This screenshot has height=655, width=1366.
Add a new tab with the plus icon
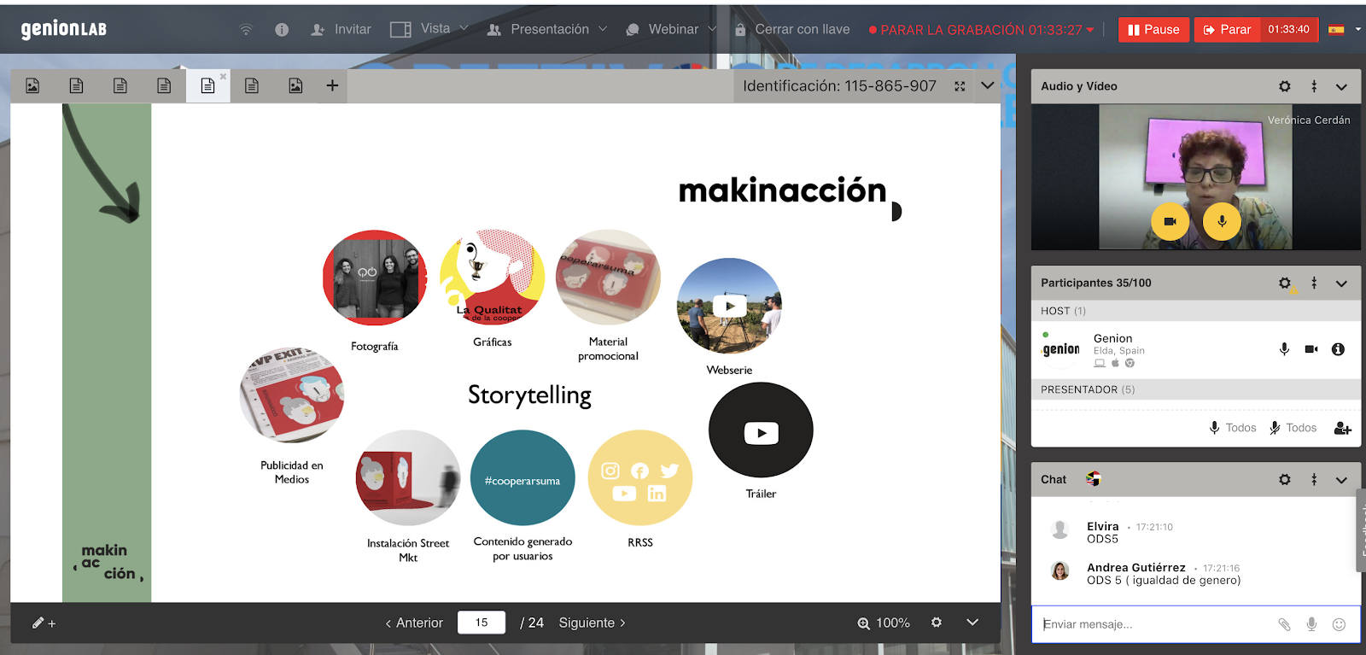[332, 85]
